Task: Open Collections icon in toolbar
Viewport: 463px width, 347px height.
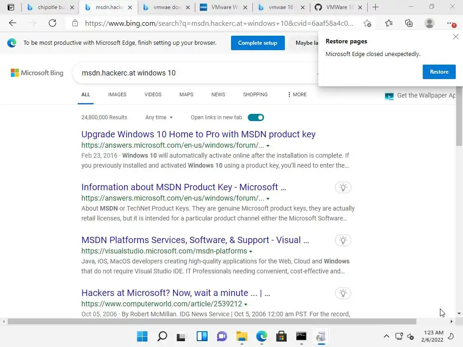Action: point(409,23)
